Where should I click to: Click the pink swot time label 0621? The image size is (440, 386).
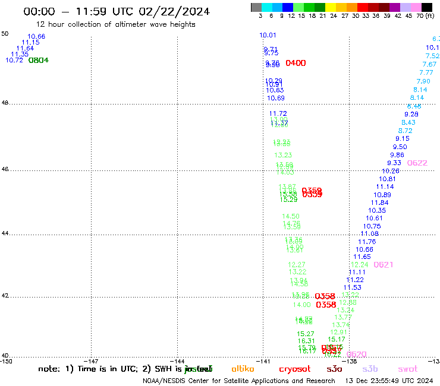[383, 265]
